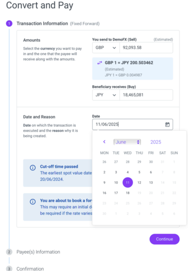Click the Date input showing 11/06/2025

click(x=133, y=125)
